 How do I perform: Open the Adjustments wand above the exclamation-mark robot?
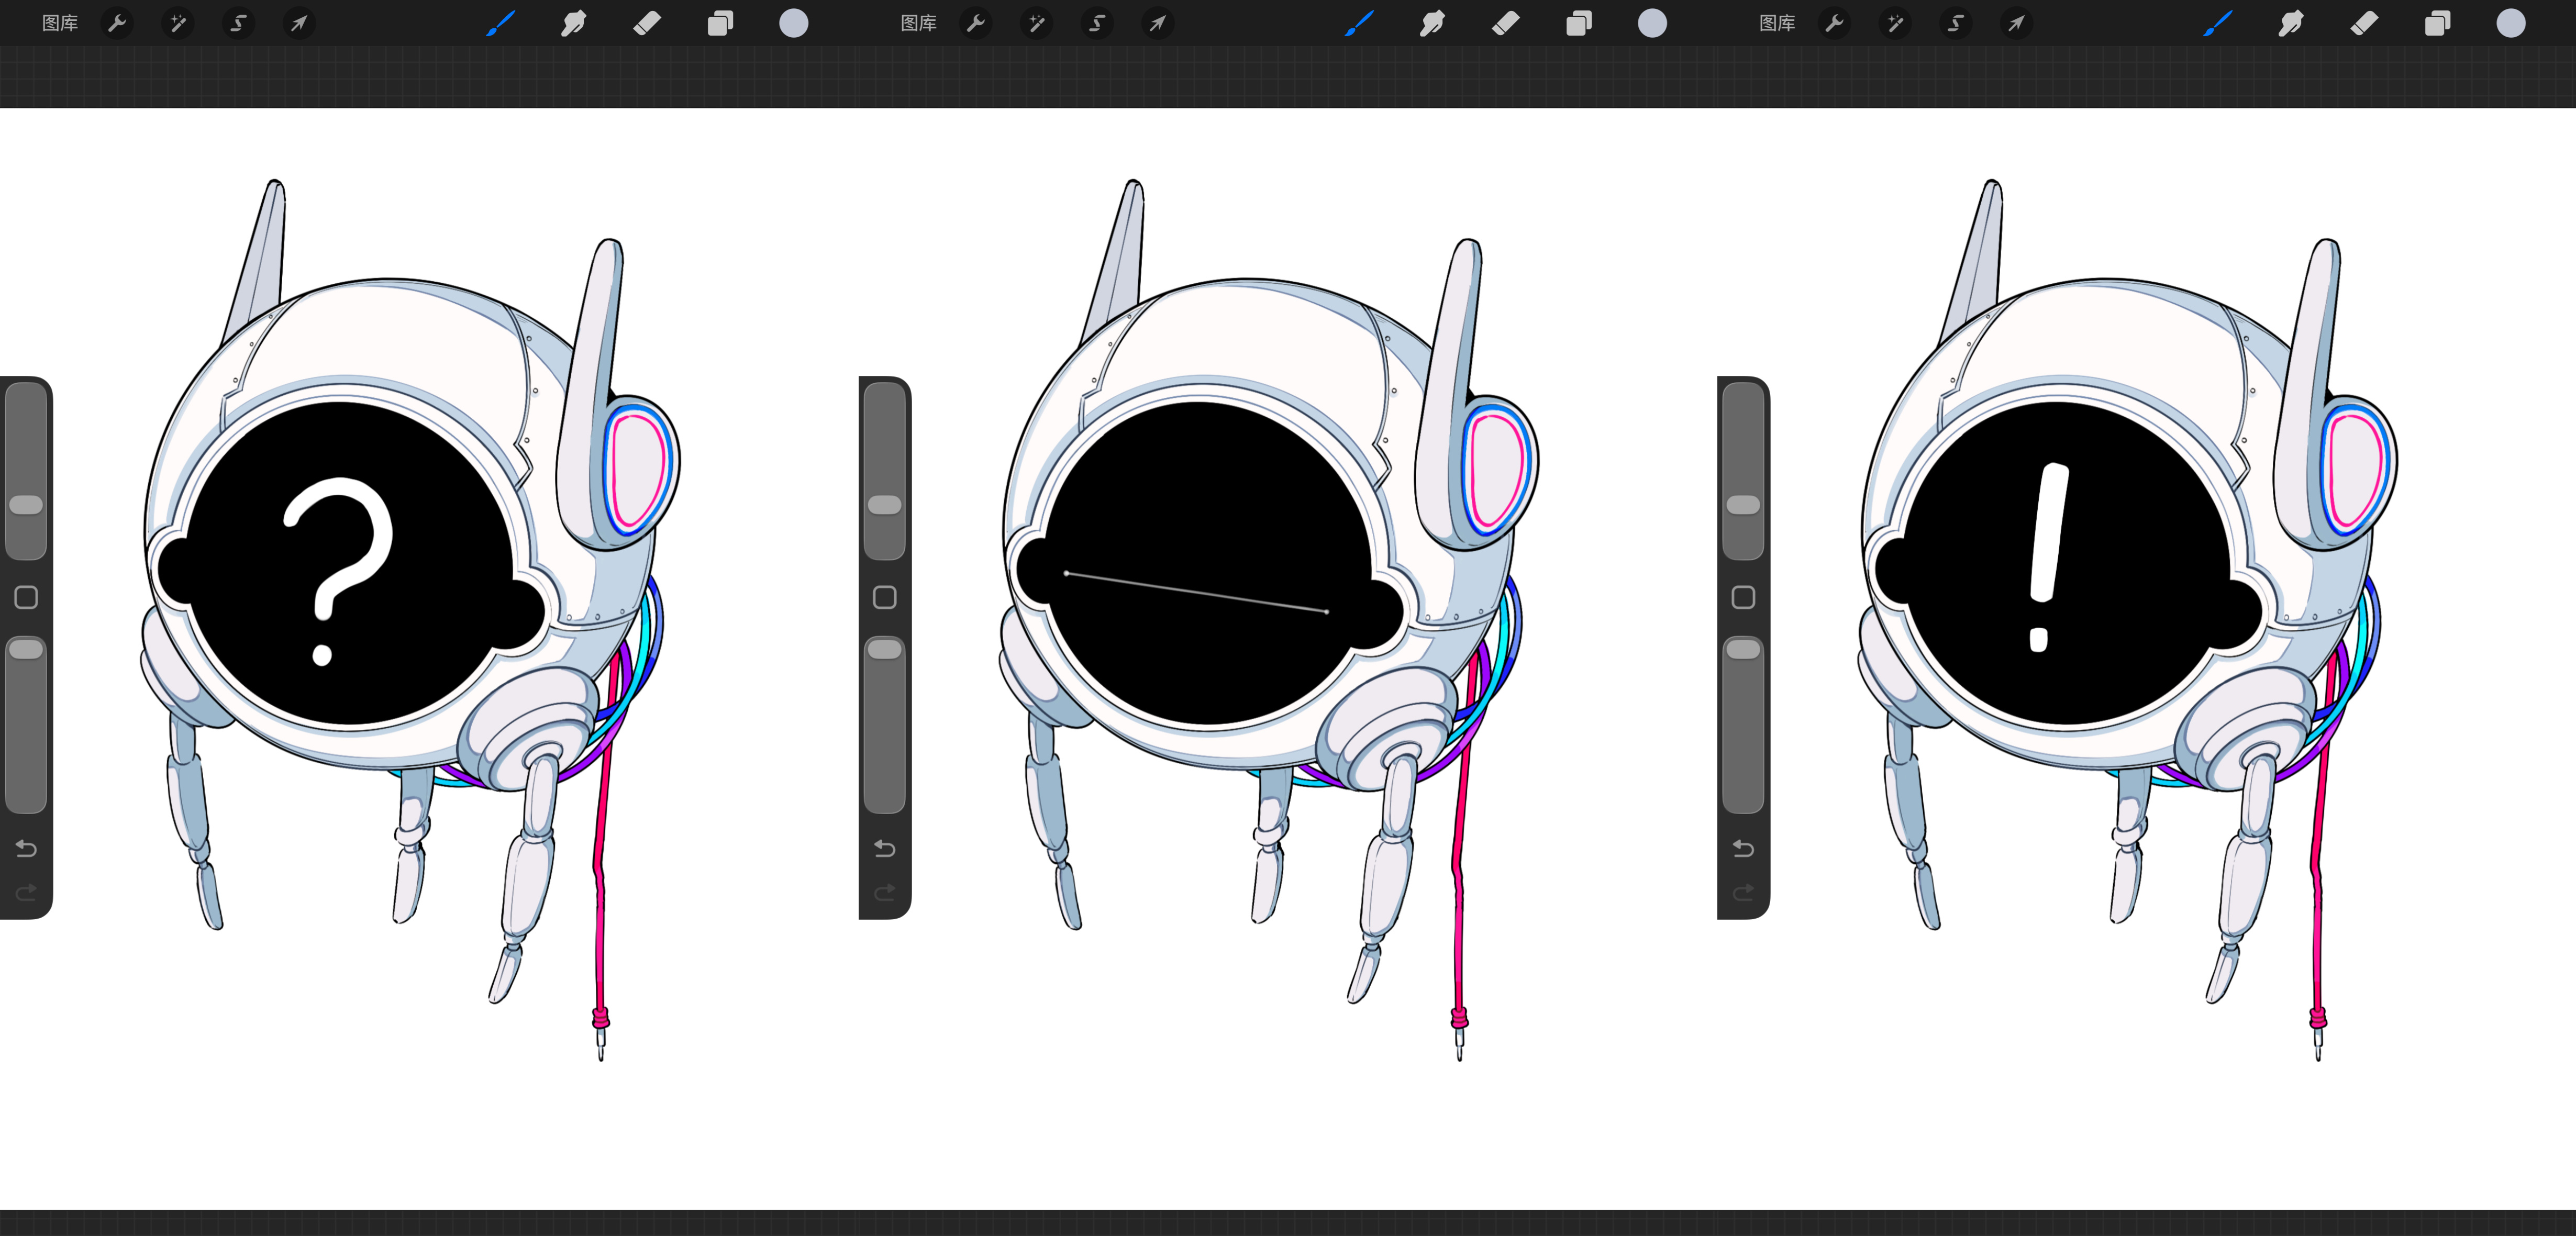point(1896,23)
